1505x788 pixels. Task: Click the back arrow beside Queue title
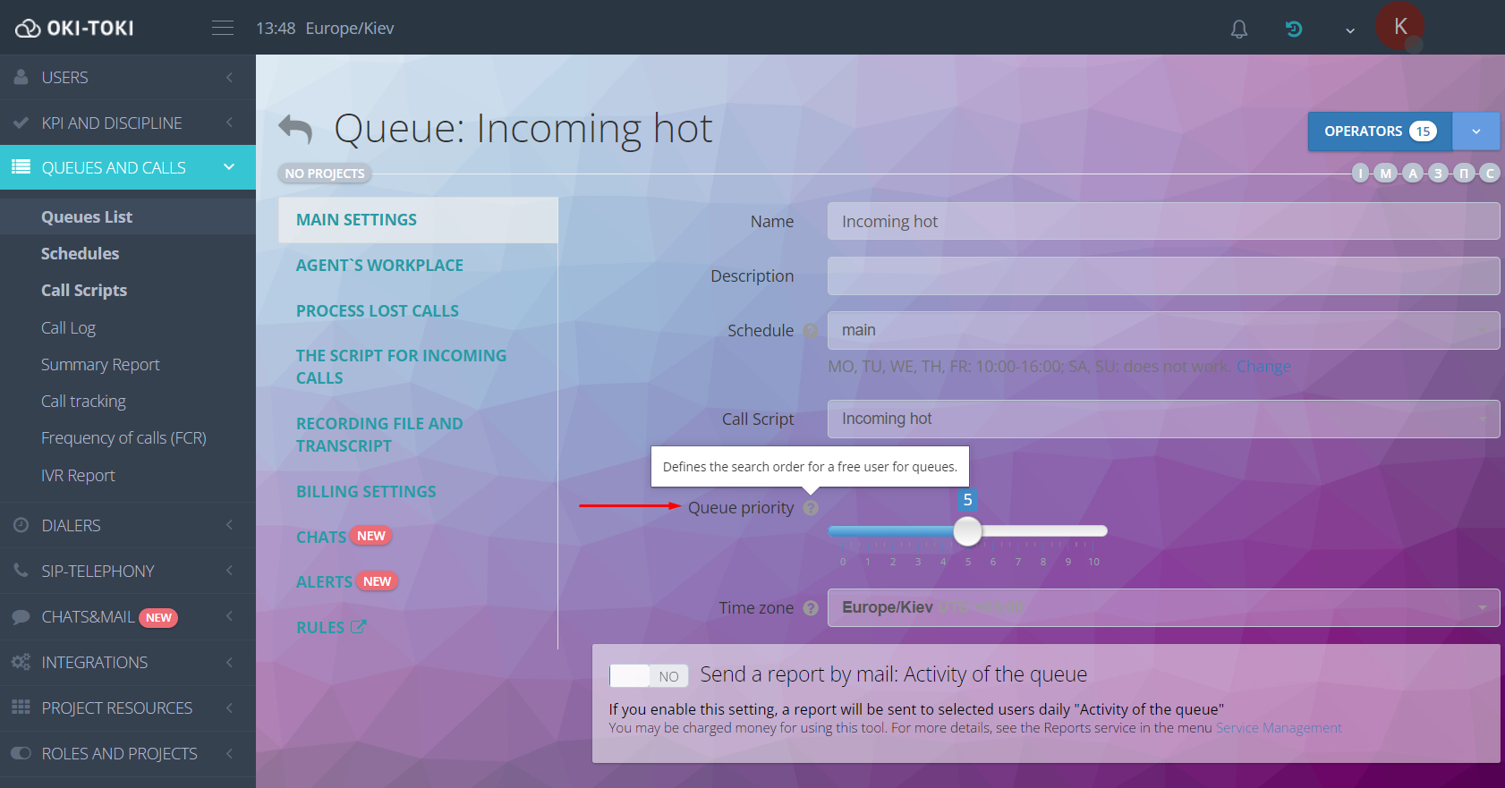point(295,129)
